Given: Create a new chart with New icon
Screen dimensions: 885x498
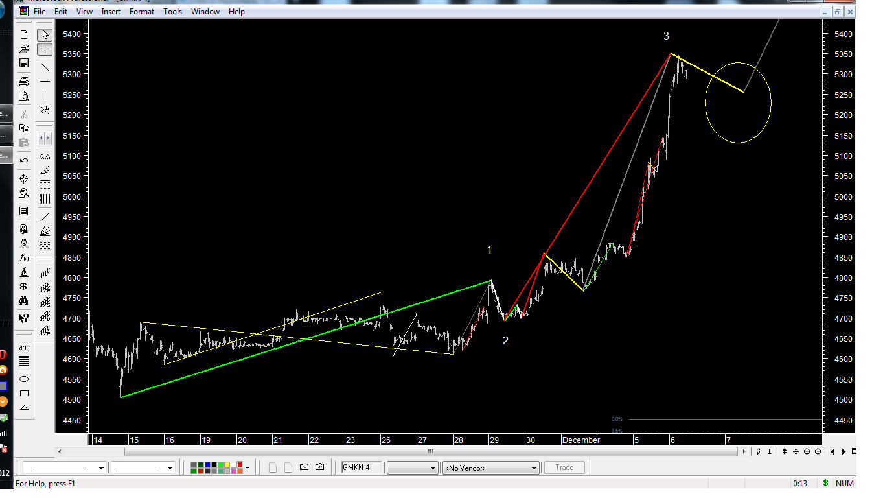Looking at the screenshot, I should pos(24,35).
